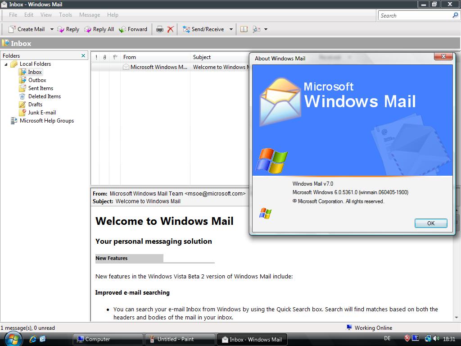
Task: Open the Create Mail dropdown arrow
Action: tap(52, 29)
